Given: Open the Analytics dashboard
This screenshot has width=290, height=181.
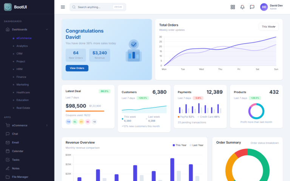Looking at the screenshot, I should (22, 46).
